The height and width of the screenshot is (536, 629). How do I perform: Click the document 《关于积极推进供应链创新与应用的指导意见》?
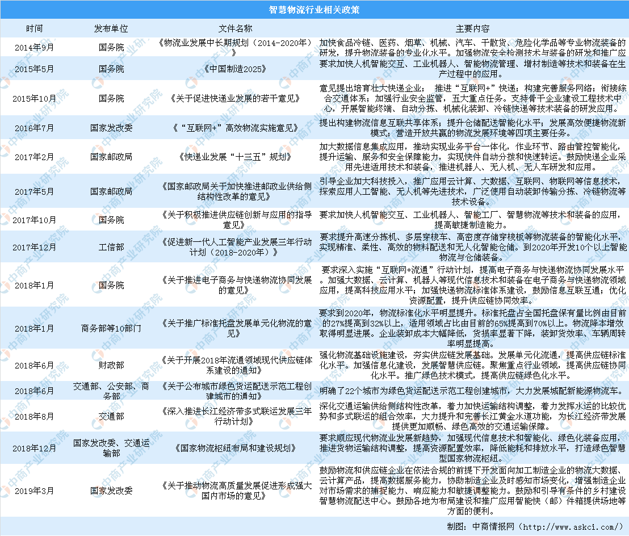point(236,220)
